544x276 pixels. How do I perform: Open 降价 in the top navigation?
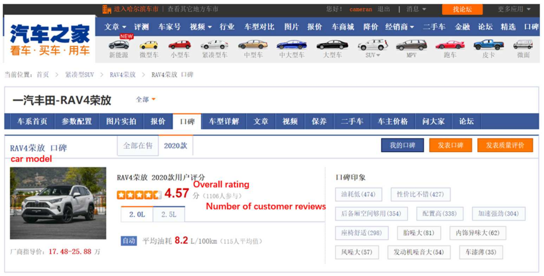(371, 27)
